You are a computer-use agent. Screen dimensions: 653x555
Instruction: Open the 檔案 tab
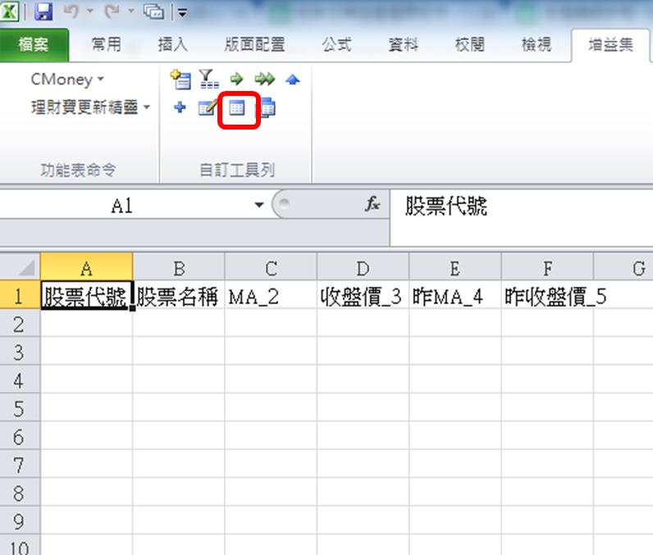[34, 44]
